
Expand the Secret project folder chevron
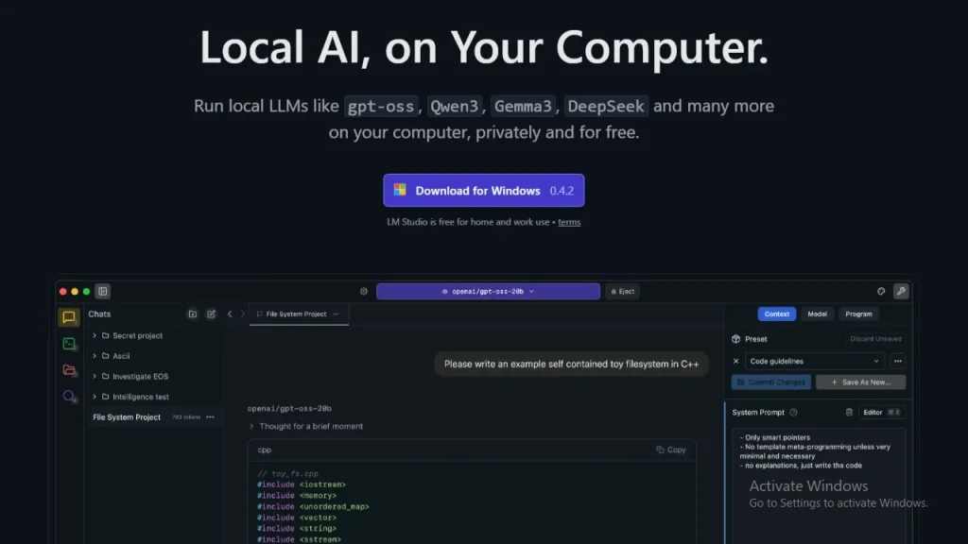click(95, 335)
